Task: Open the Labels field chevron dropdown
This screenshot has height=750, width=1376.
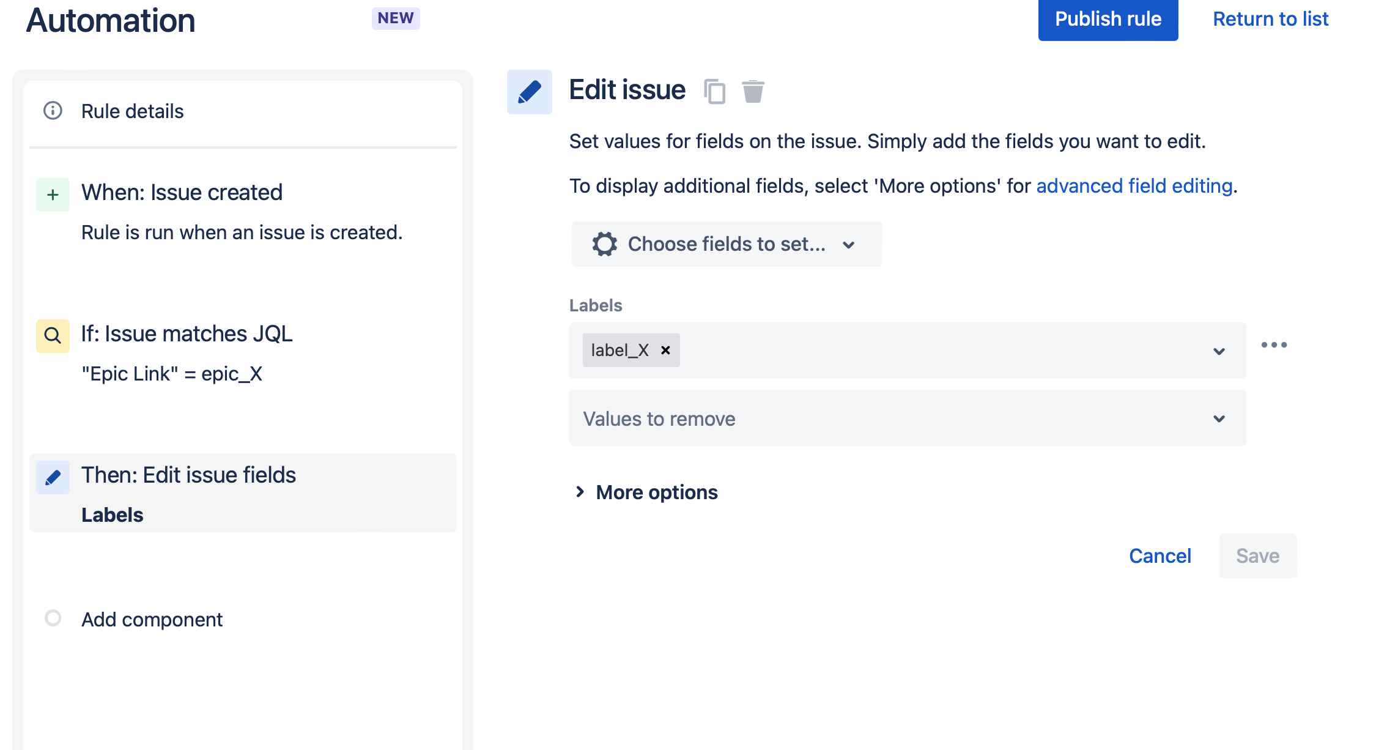Action: 1219,351
